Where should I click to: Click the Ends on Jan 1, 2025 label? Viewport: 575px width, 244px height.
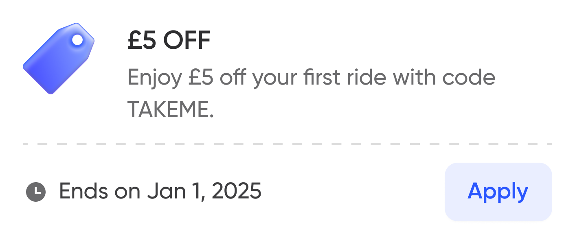click(x=160, y=191)
